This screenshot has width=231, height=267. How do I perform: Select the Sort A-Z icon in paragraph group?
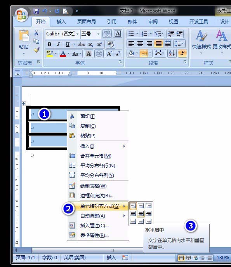click(x=172, y=53)
